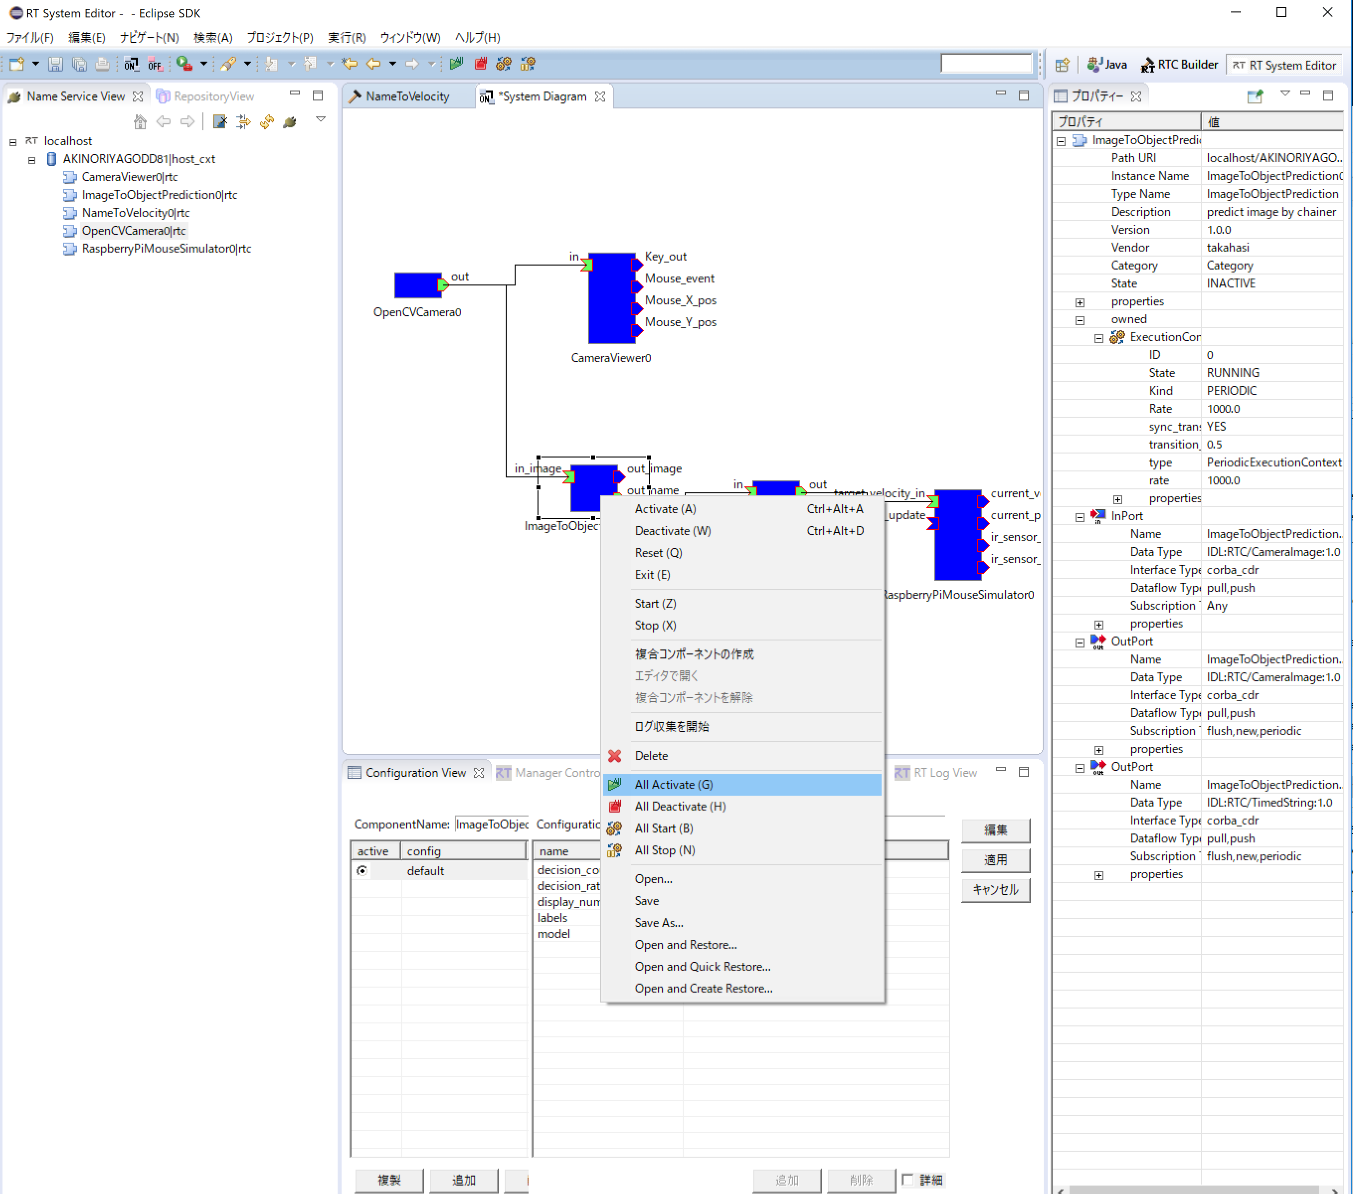1353x1194 pixels.
Task: Click the All Activate toolbar icon
Action: click(x=456, y=64)
